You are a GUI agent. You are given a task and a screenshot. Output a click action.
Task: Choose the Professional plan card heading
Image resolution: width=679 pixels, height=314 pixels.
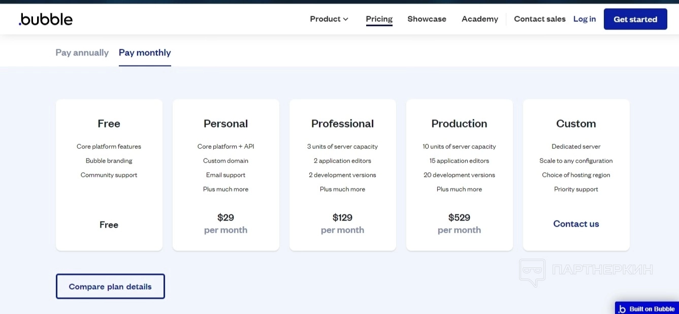pyautogui.click(x=342, y=124)
